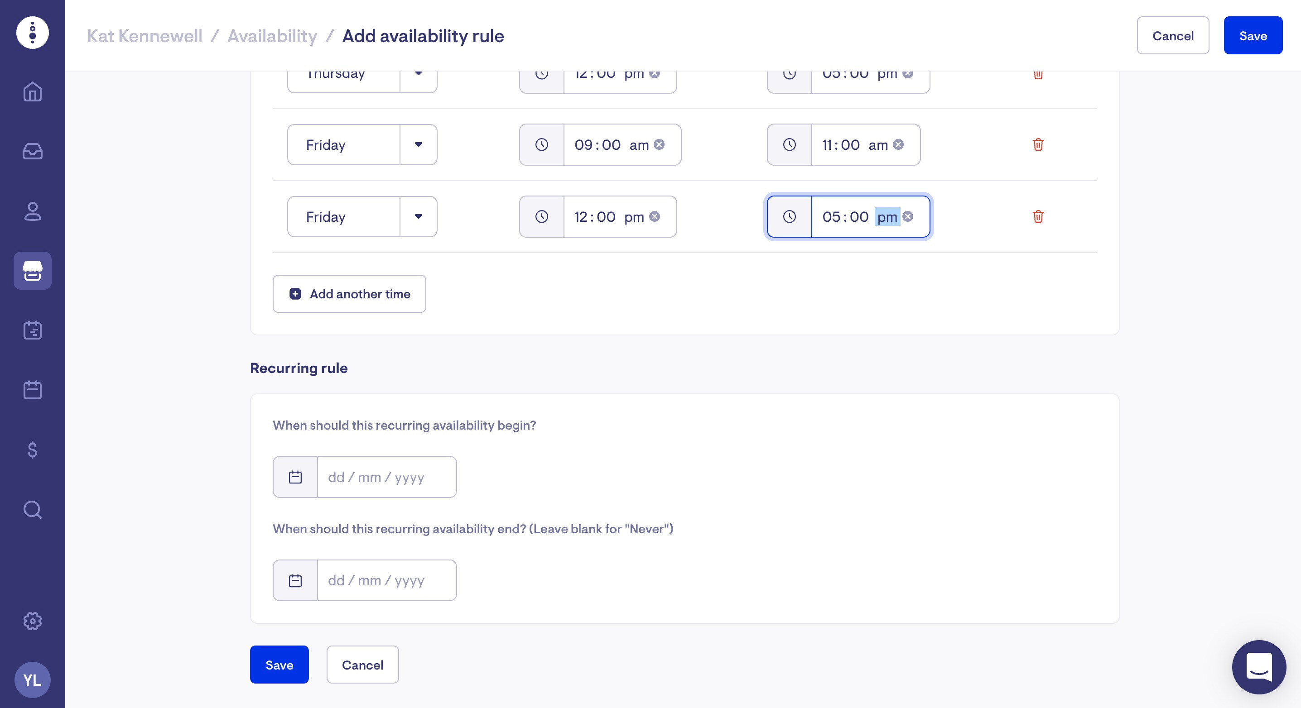
Task: Open the Home icon in sidebar
Action: 32,92
